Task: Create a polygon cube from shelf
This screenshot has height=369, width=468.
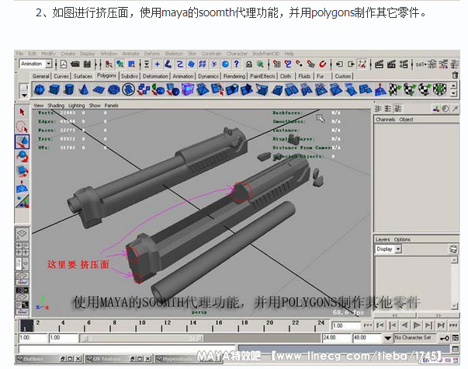Action: click(54, 89)
